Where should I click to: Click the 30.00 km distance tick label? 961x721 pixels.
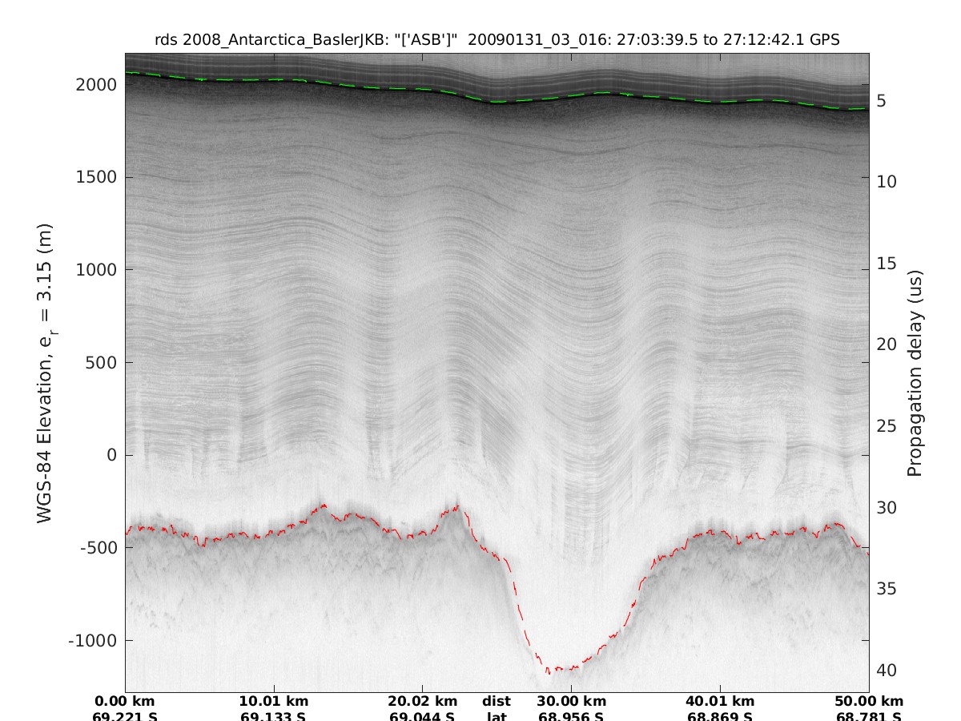coord(571,701)
